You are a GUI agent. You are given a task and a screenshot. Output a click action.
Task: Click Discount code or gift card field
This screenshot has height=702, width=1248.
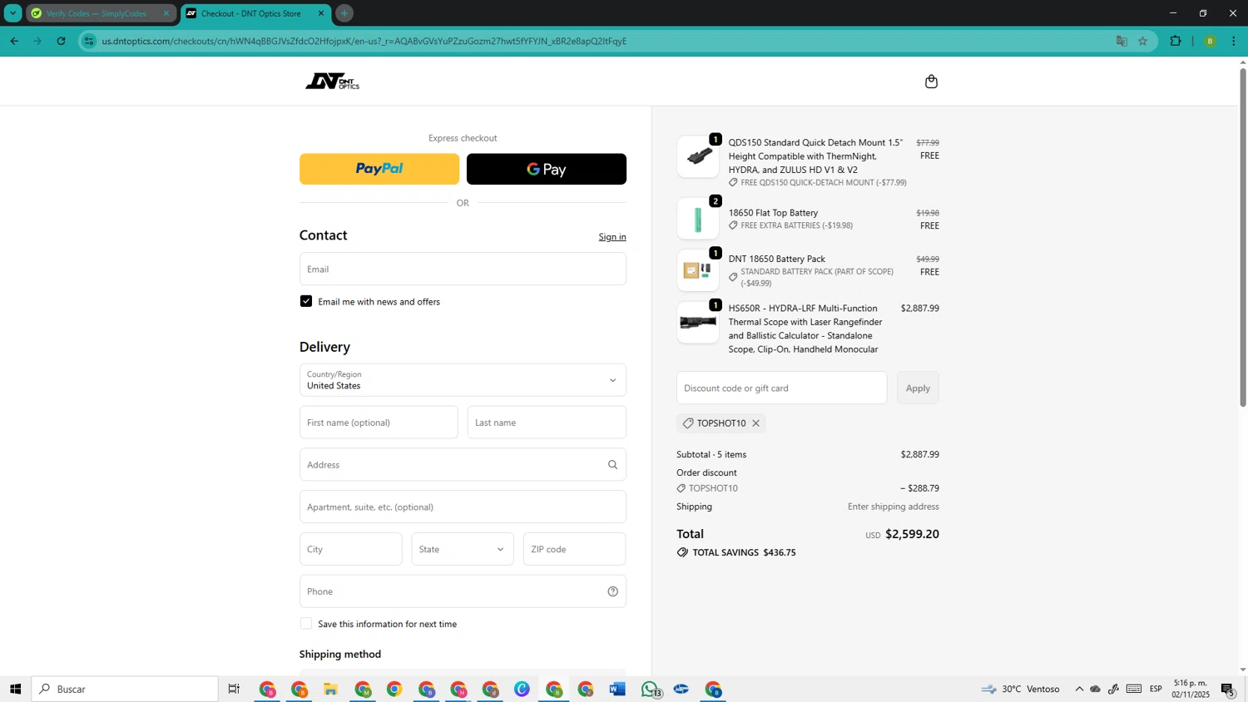coord(781,388)
